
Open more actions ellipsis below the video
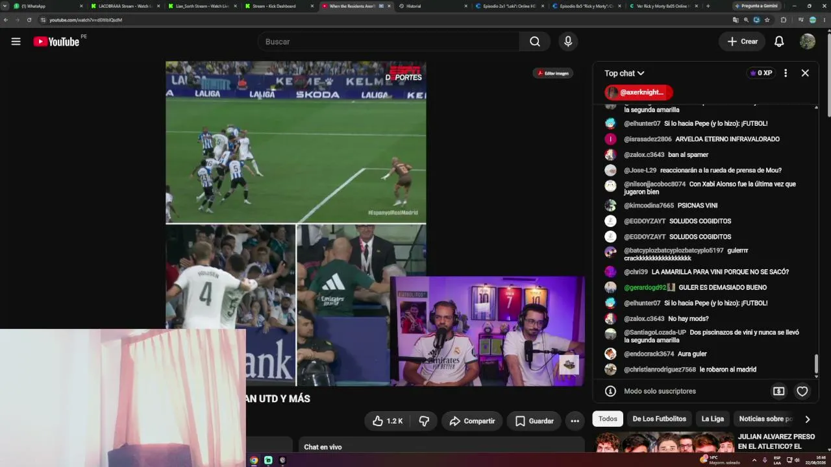pyautogui.click(x=575, y=421)
